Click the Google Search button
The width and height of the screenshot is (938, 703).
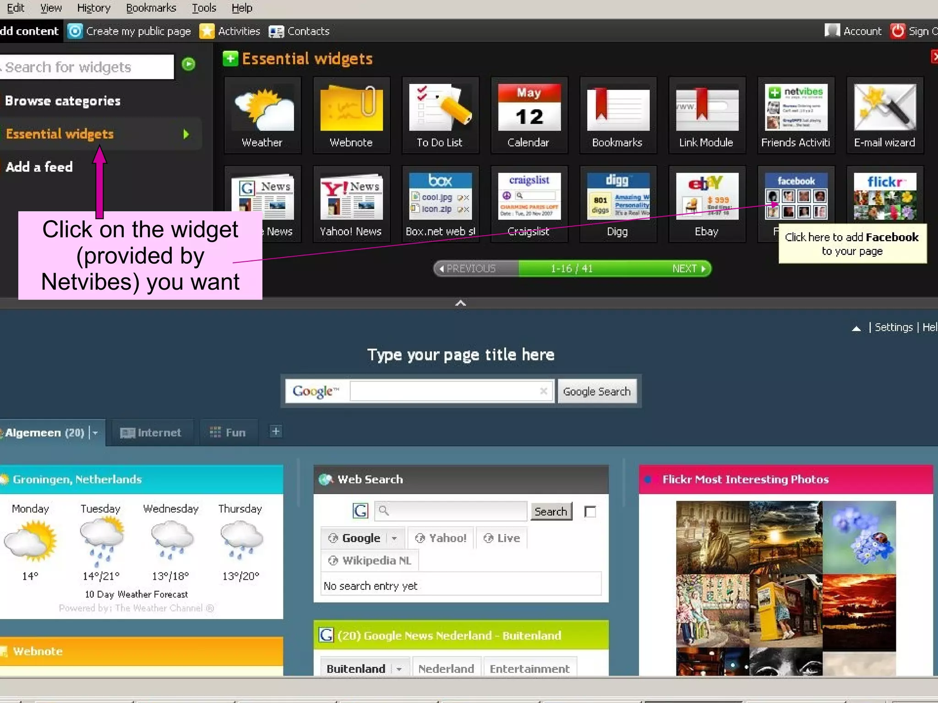pyautogui.click(x=597, y=391)
